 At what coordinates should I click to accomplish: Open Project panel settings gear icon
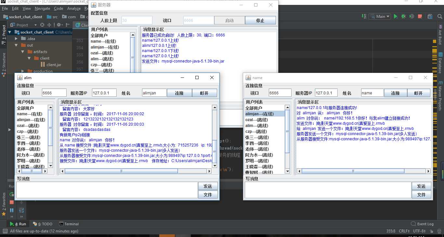point(60,25)
